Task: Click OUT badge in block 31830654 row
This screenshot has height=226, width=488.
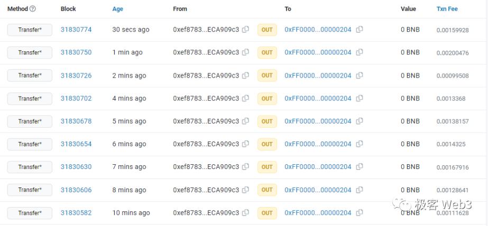Action: 267,144
